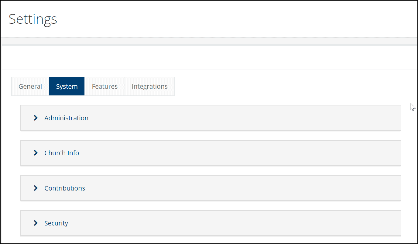Click the chevron arrow beside Security
The width and height of the screenshot is (418, 244).
click(36, 223)
